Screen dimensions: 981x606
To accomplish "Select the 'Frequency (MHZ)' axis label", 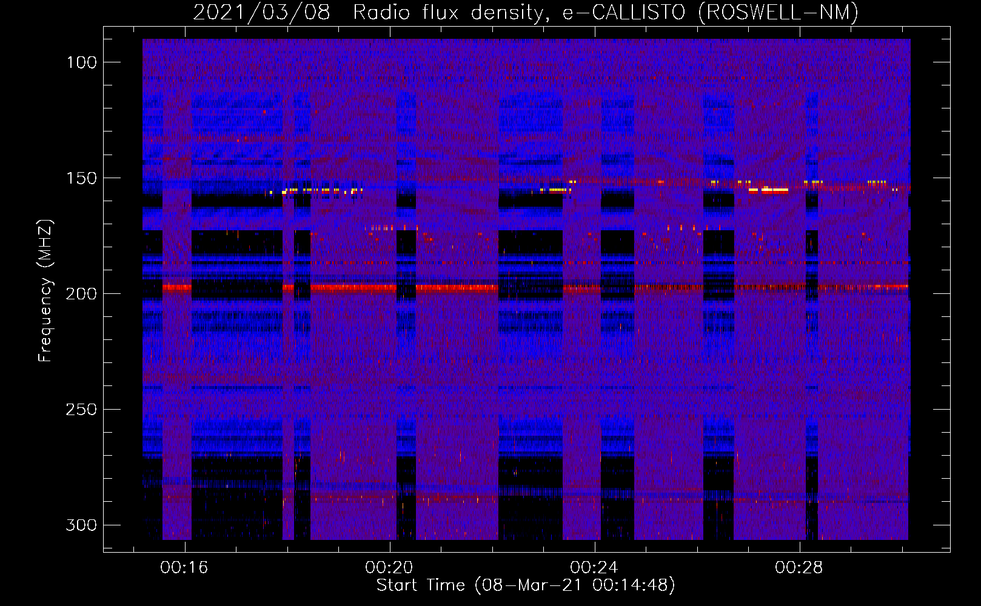I will tap(45, 290).
